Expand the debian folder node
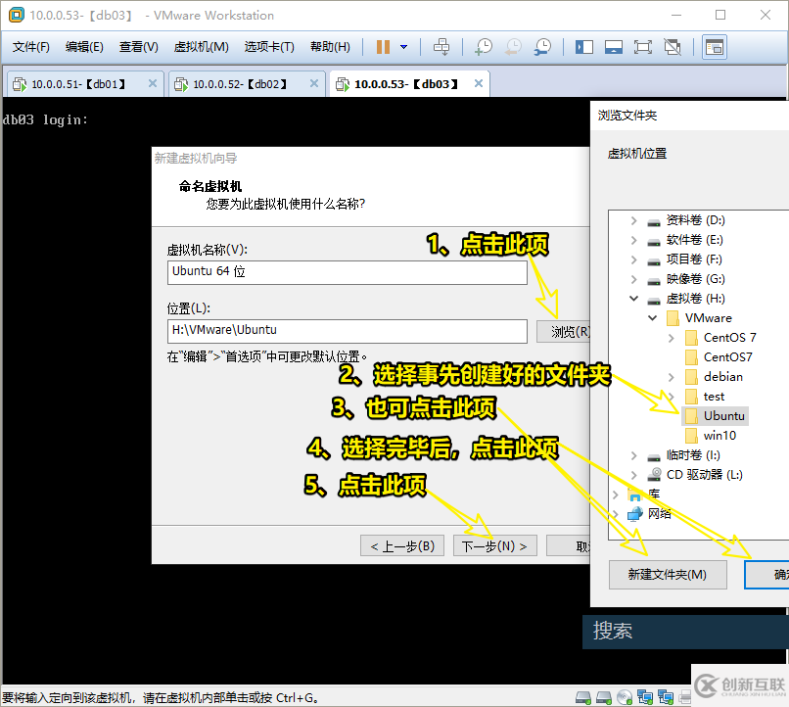The width and height of the screenshot is (789, 707). (672, 377)
